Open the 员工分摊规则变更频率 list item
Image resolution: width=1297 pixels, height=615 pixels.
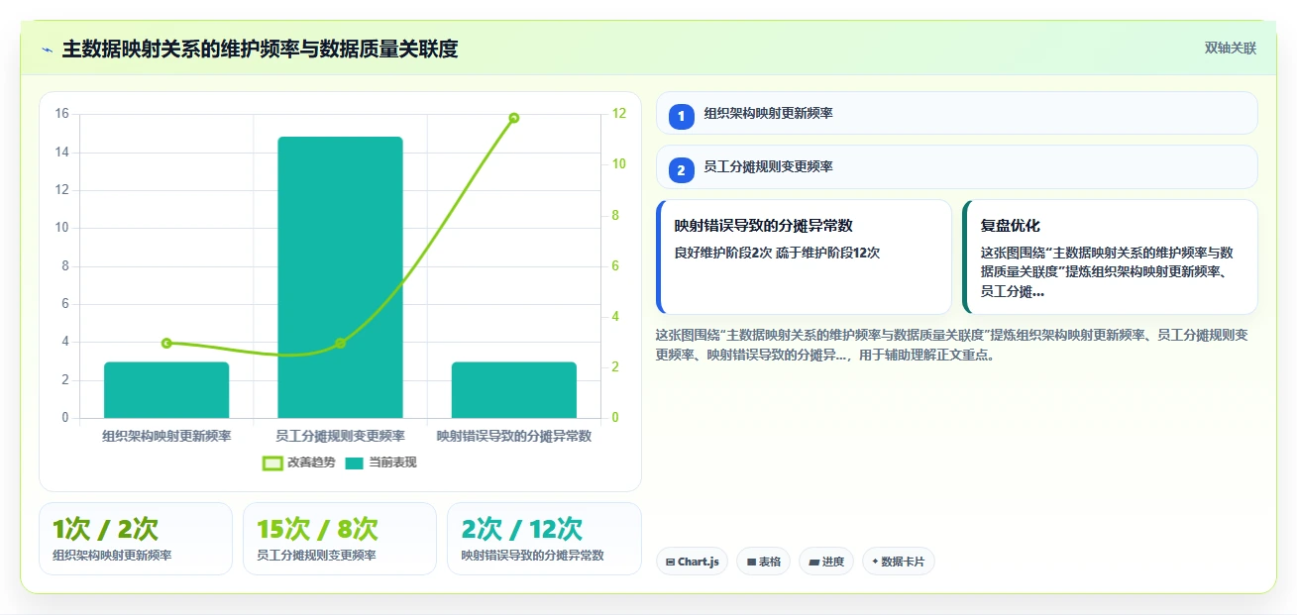[x=957, y=166]
